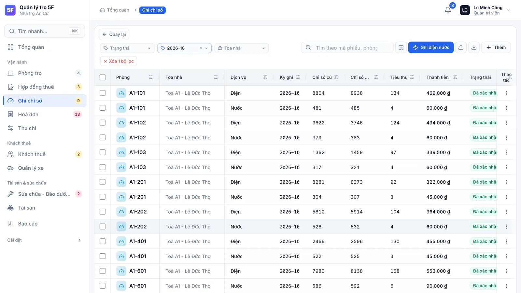The width and height of the screenshot is (521, 293).
Task: Open Hợp đồng thuê in the sidebar
Action: (45, 87)
